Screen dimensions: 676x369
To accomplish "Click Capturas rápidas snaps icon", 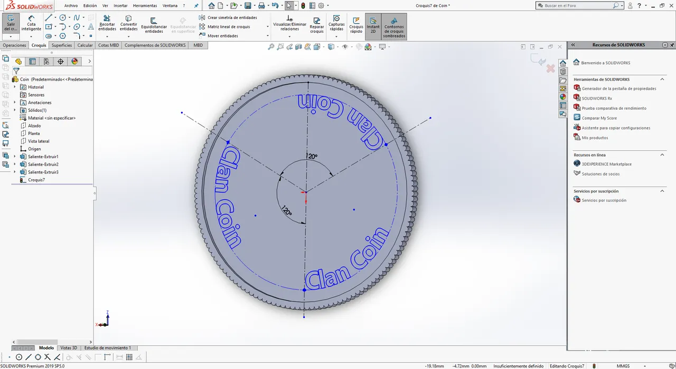I will tap(336, 18).
